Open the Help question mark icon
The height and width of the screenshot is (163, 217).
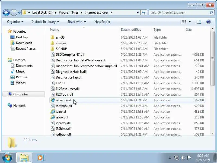click(x=208, y=22)
